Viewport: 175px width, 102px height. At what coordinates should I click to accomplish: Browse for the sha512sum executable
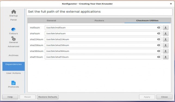pos(165,57)
